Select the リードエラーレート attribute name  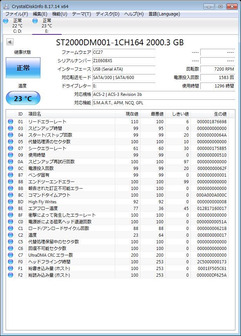tap(47, 122)
